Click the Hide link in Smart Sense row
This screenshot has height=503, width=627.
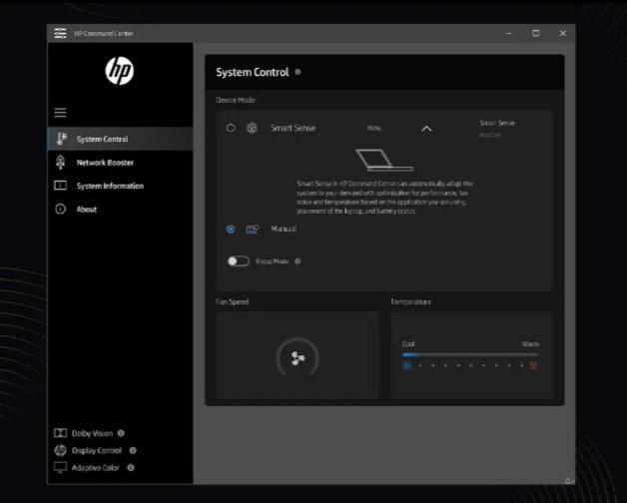click(375, 128)
